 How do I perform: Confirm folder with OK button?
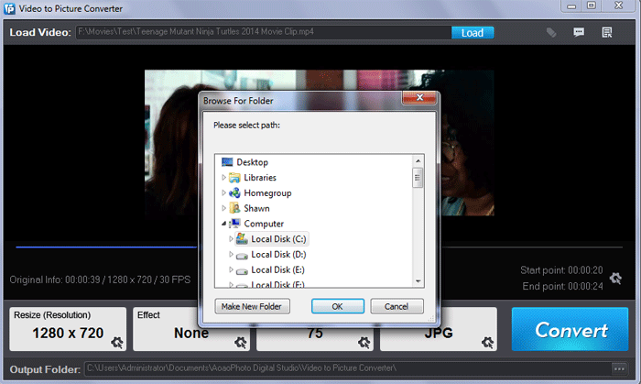338,306
